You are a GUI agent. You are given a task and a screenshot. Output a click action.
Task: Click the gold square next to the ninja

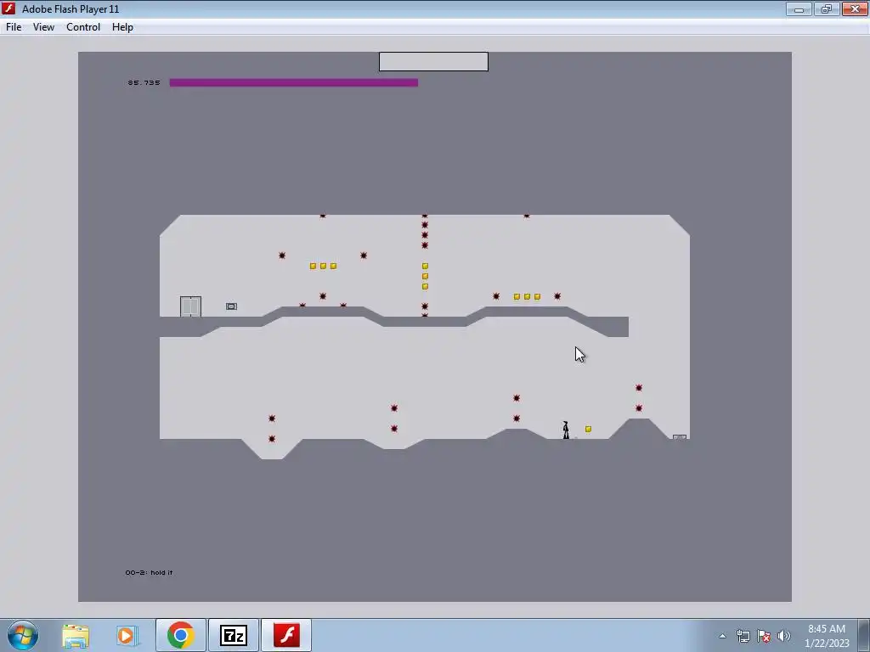(x=588, y=429)
